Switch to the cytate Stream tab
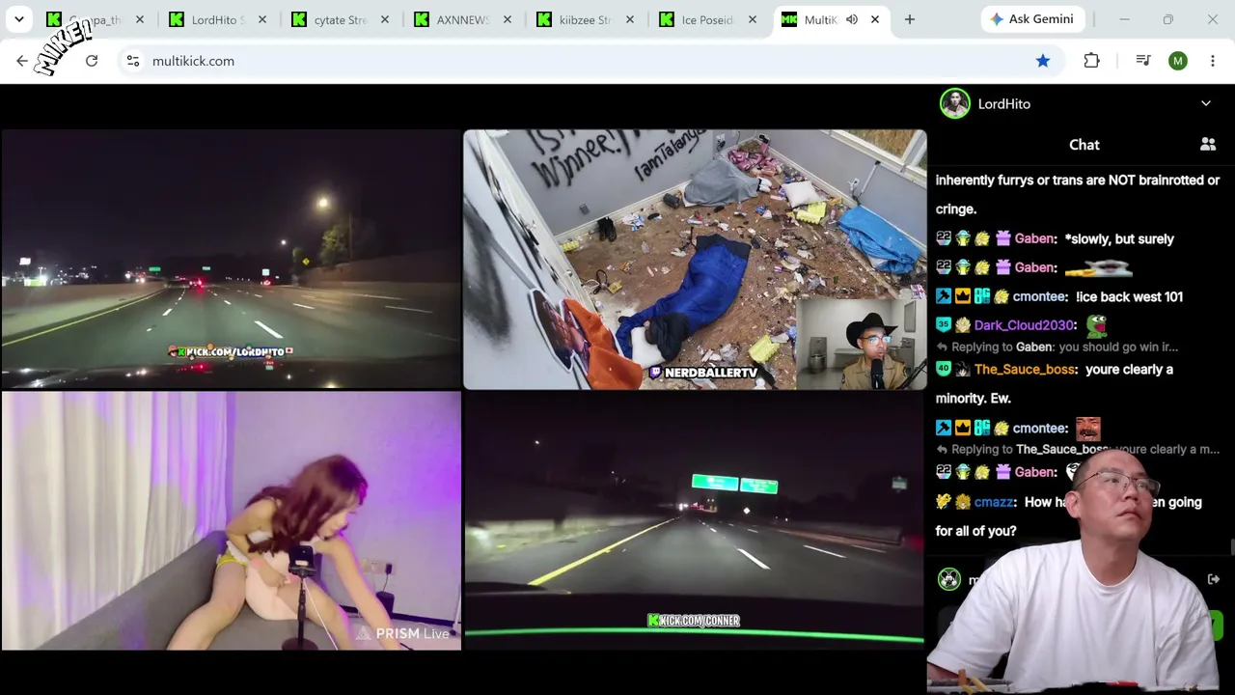 click(x=341, y=19)
